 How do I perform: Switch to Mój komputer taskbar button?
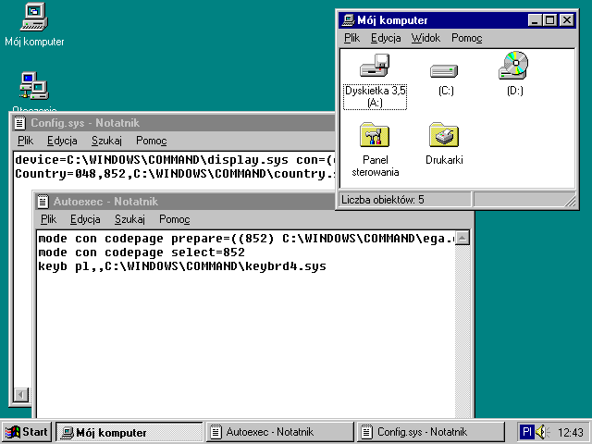pyautogui.click(x=129, y=432)
